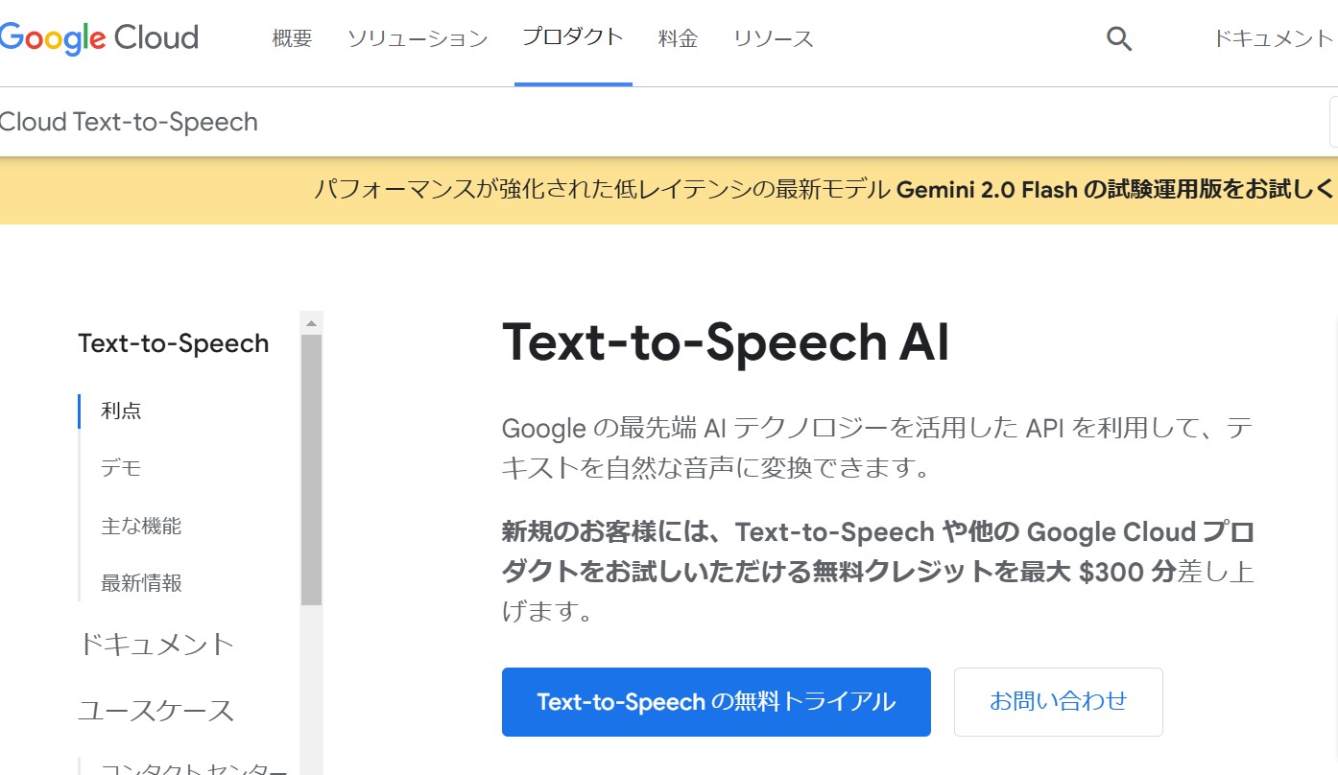Expand the ドキュメント sidebar section
The height and width of the screenshot is (775, 1338).
click(155, 644)
